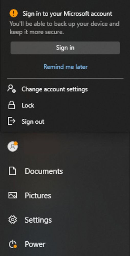Open the Settings text label
The width and height of the screenshot is (130, 256).
[x=38, y=220]
